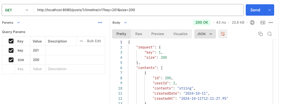281x104 pixels.
Task: Open the response more options ellipsis
Action: [270, 23]
